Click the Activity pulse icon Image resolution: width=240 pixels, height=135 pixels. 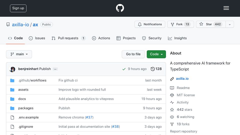tap(172, 102)
